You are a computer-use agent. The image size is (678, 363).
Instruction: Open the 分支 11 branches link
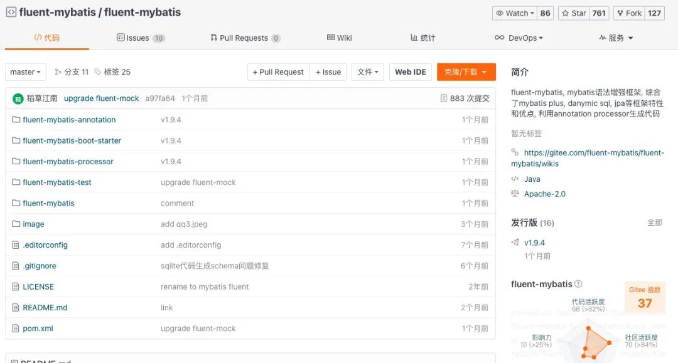click(x=72, y=72)
